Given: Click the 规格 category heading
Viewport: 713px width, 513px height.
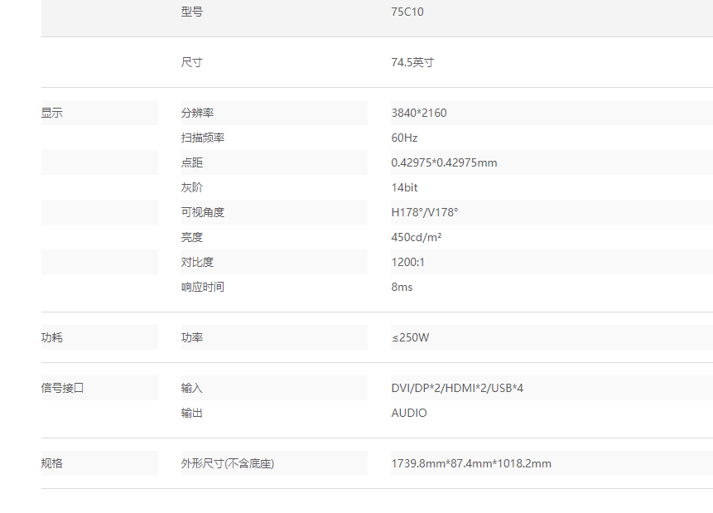Looking at the screenshot, I should tap(52, 463).
